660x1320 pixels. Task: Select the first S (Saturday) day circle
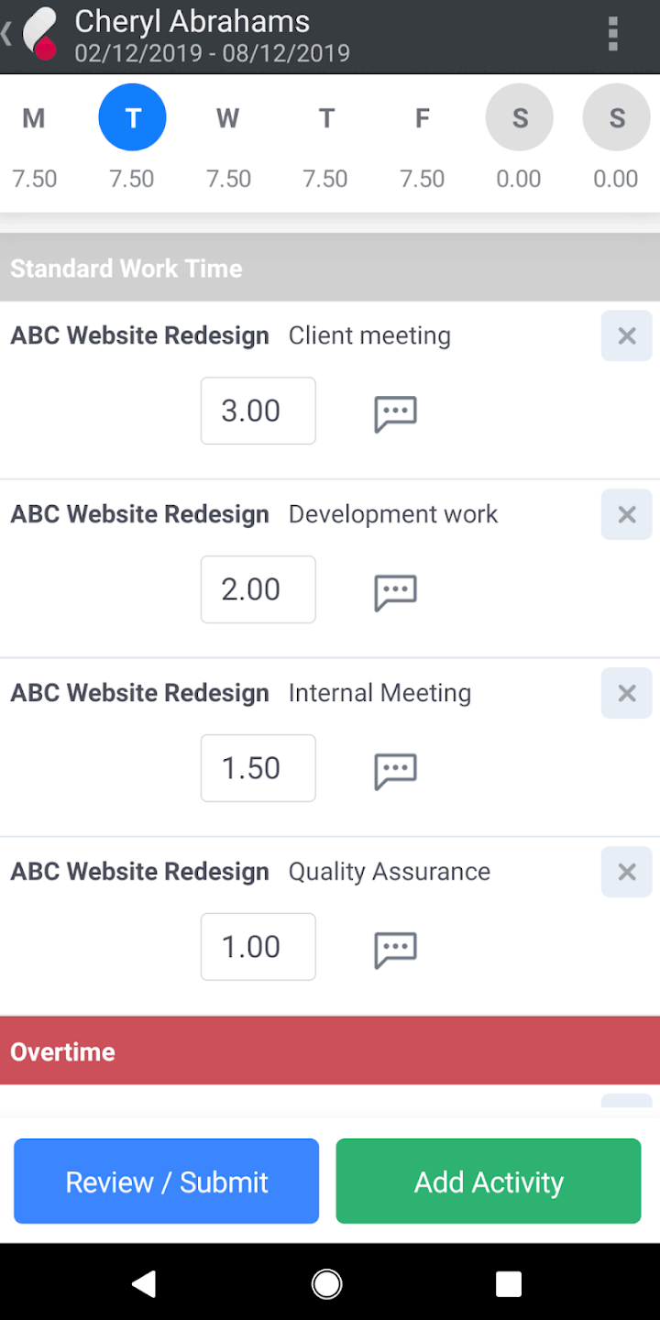520,117
